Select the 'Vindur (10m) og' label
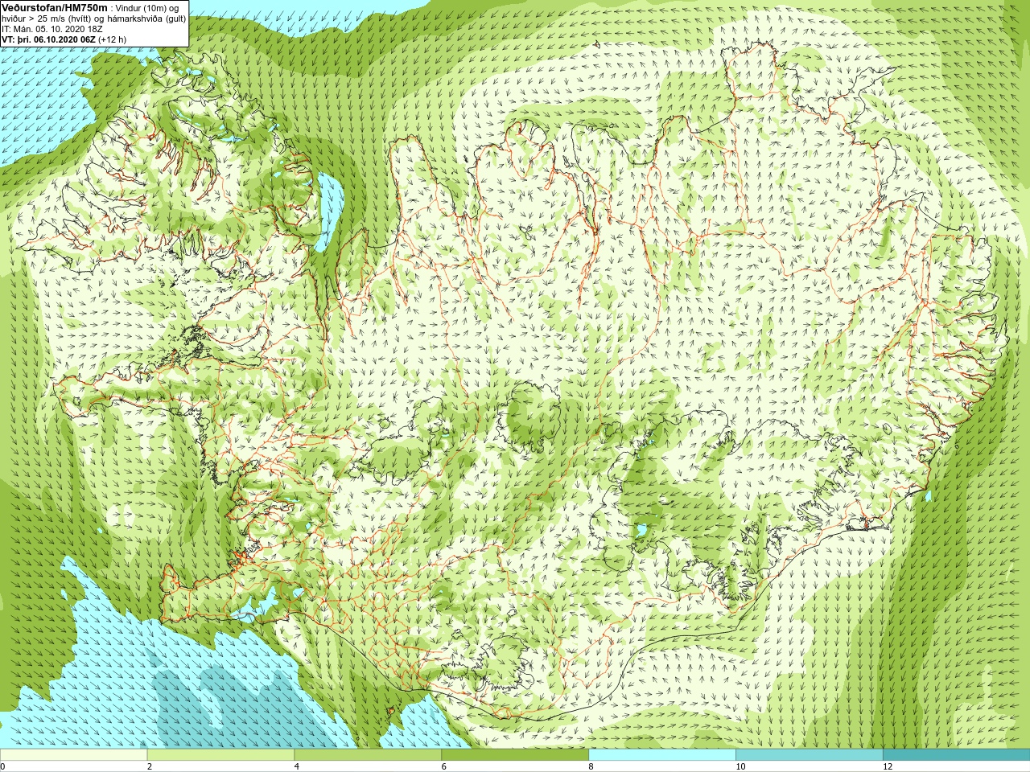The height and width of the screenshot is (772, 1030). [x=147, y=7]
